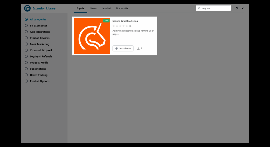Select the By EComposer category
The width and height of the screenshot is (270, 147).
(36, 25)
